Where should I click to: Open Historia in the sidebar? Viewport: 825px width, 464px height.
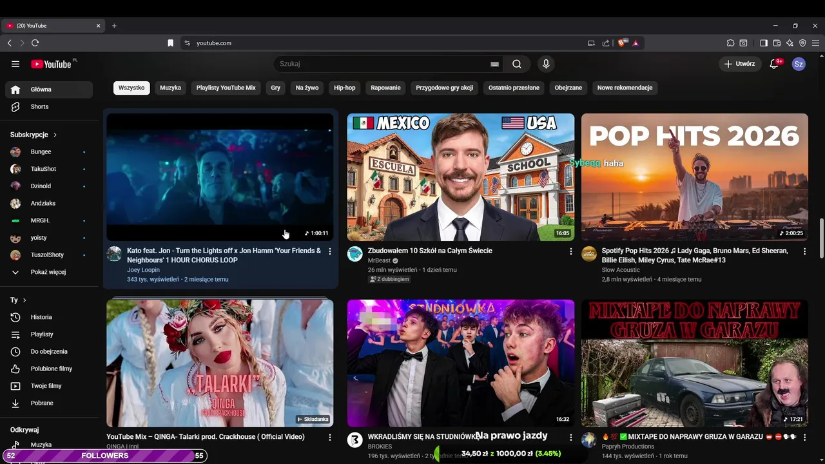49,317
